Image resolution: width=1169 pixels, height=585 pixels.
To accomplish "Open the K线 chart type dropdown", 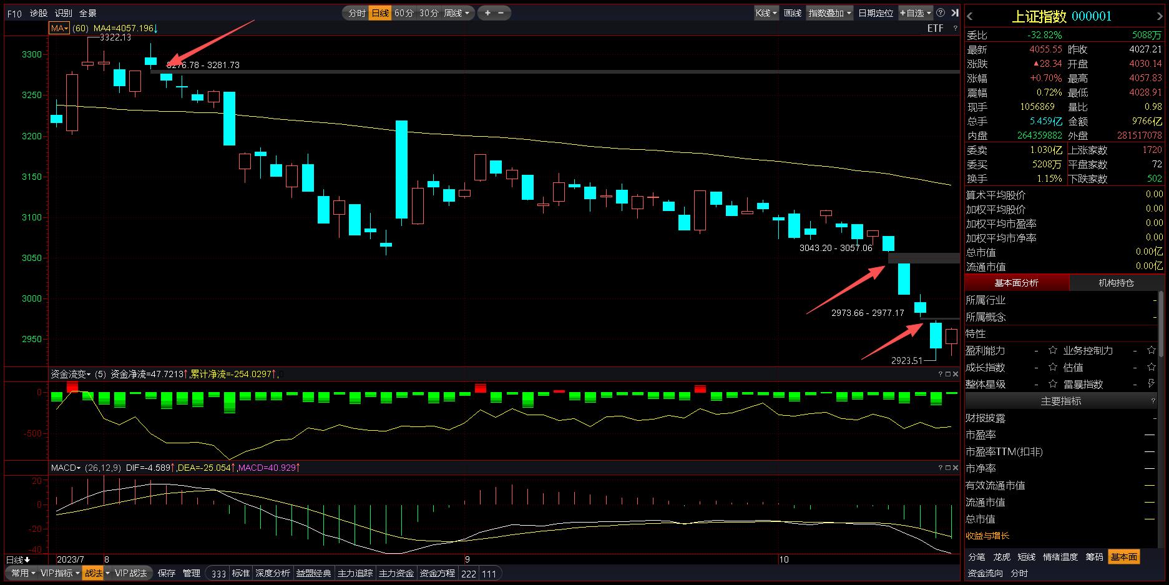I will (x=766, y=13).
